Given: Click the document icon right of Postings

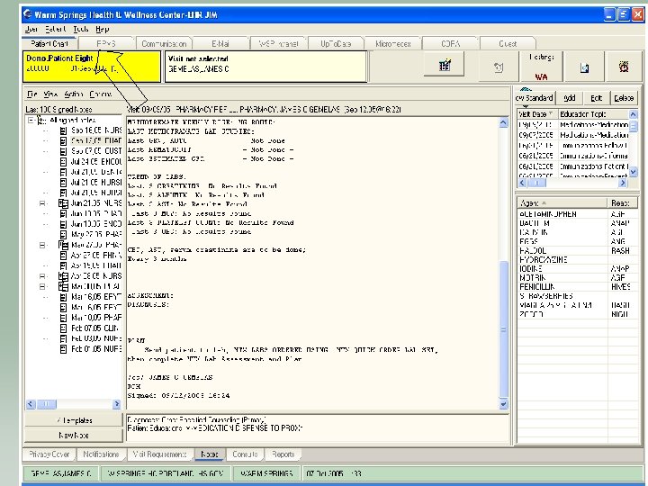Looking at the screenshot, I should (x=583, y=67).
